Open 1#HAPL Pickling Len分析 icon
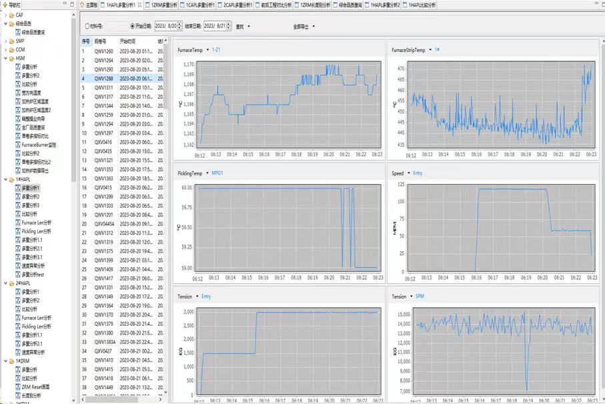605x404 pixels. (18, 231)
